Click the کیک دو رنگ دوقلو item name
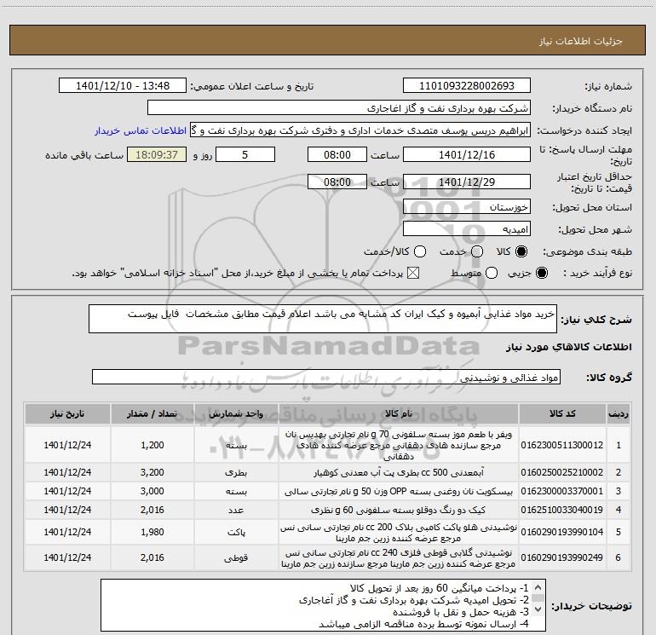This screenshot has height=635, width=656. point(399,511)
